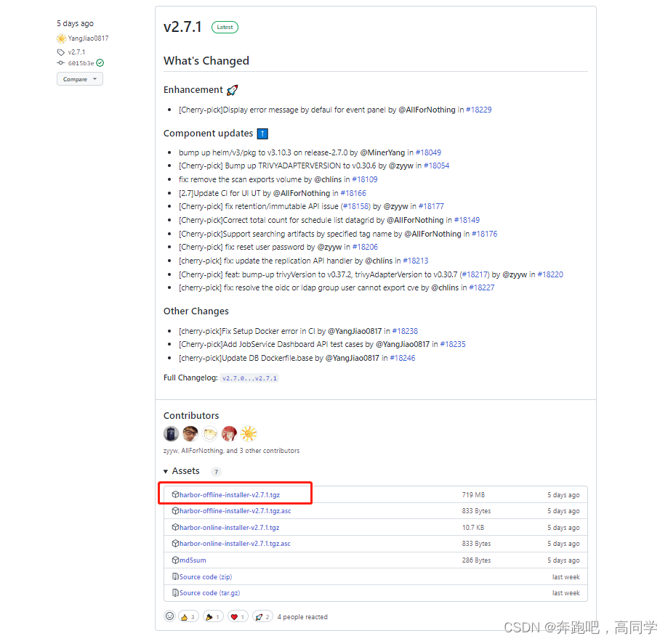Open pull request #18176 link
Viewport: 668px width, 641px height.
(x=484, y=234)
